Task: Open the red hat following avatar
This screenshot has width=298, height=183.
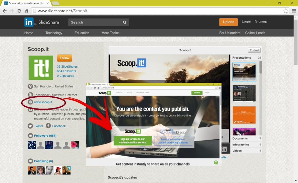Action: 58,170
